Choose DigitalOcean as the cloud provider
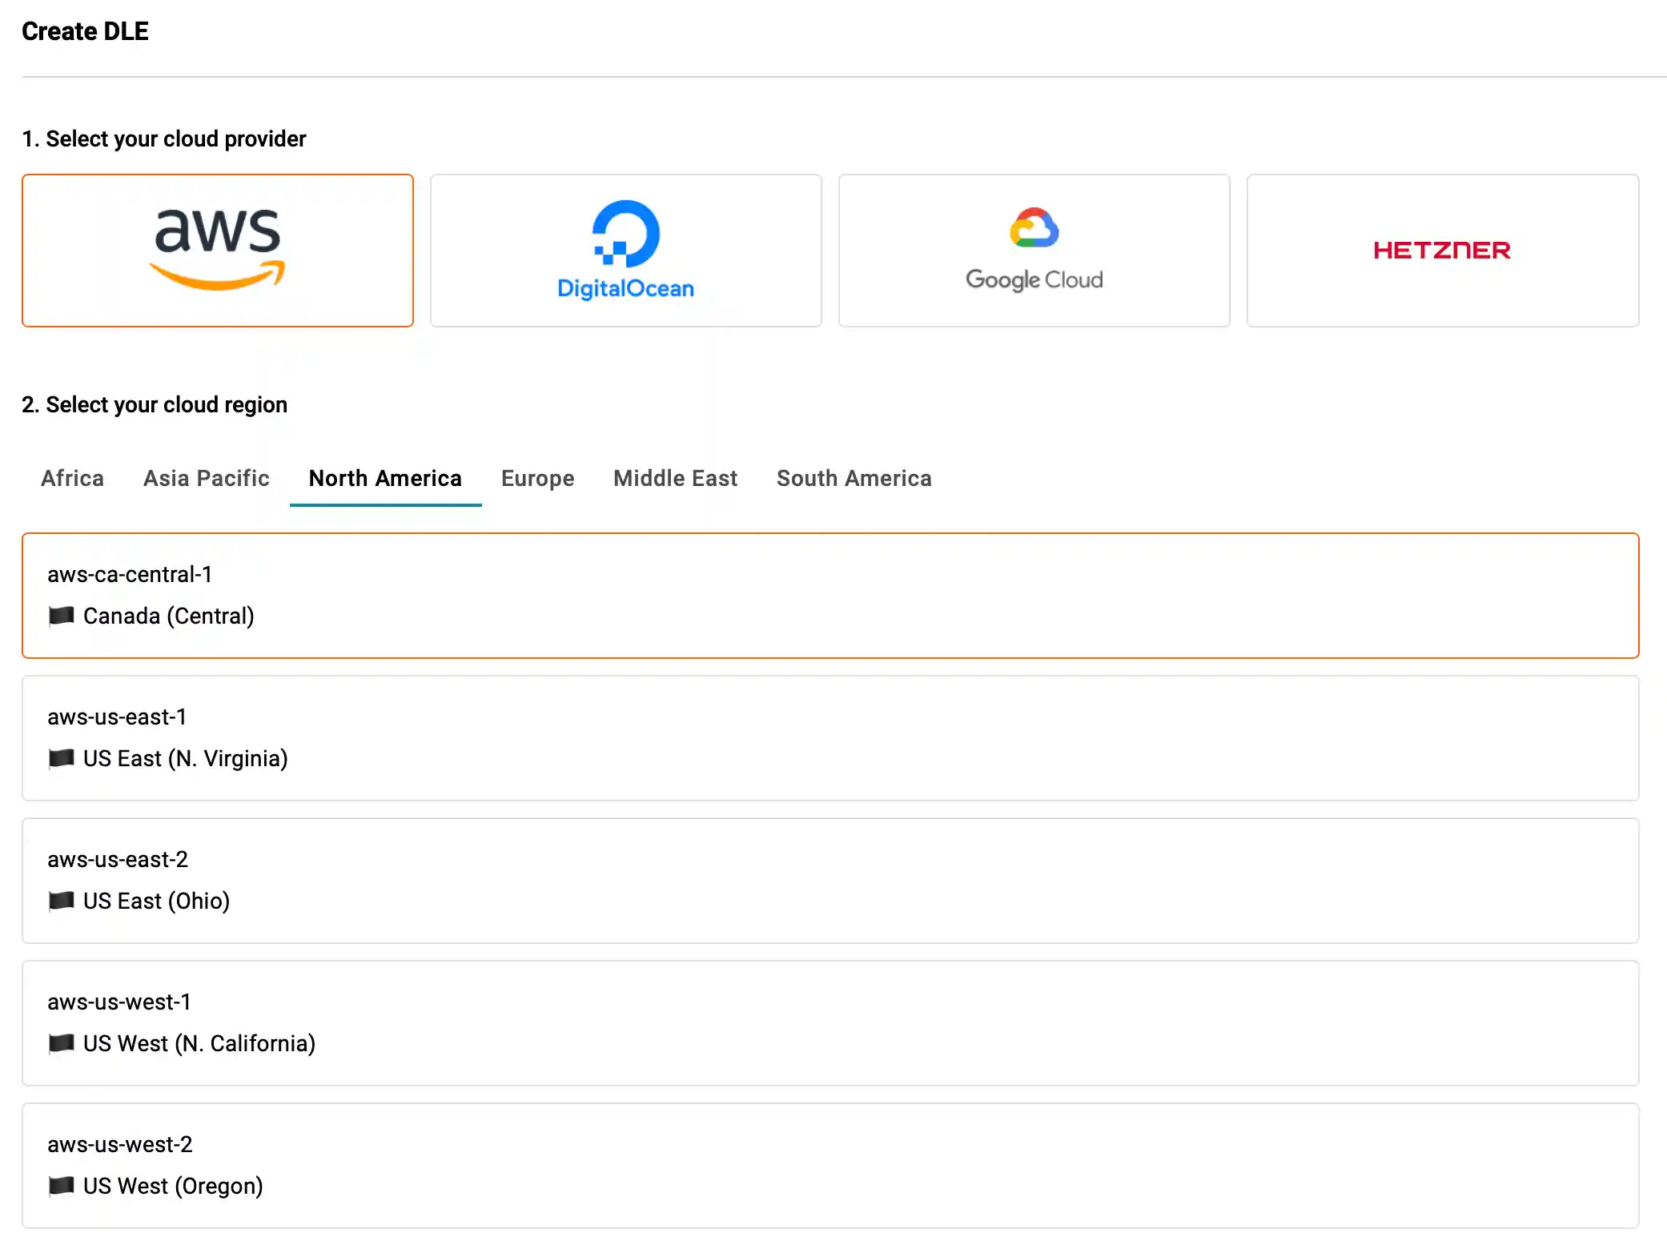1667x1245 pixels. tap(625, 251)
